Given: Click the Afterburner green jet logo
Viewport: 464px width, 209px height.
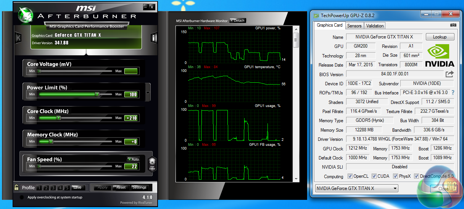Looking at the screenshot, I should (25, 14).
